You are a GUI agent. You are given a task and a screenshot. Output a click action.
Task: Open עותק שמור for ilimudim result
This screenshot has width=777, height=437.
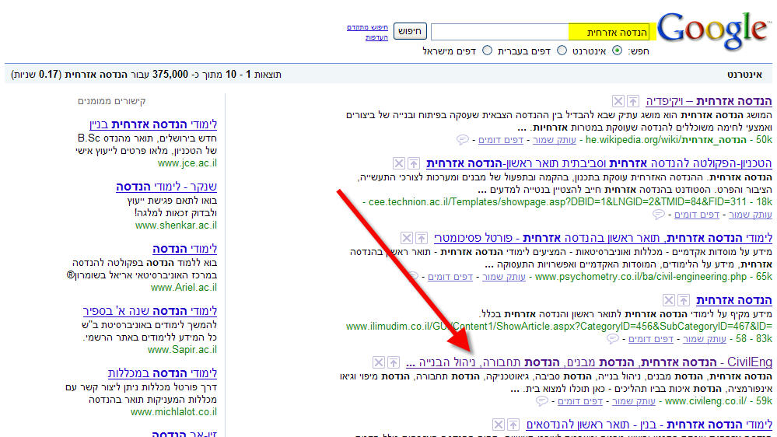coord(704,339)
